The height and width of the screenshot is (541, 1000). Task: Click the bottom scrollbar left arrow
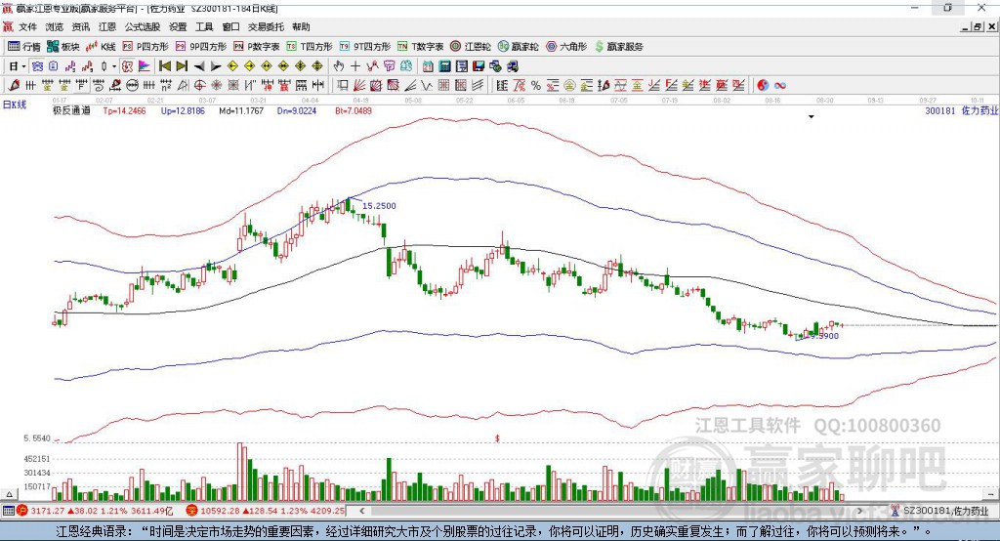(361, 511)
